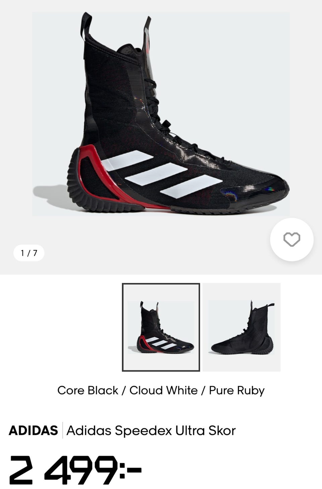Tap the 1 / 7 image counter badge
This screenshot has width=322, height=489.
point(29,253)
